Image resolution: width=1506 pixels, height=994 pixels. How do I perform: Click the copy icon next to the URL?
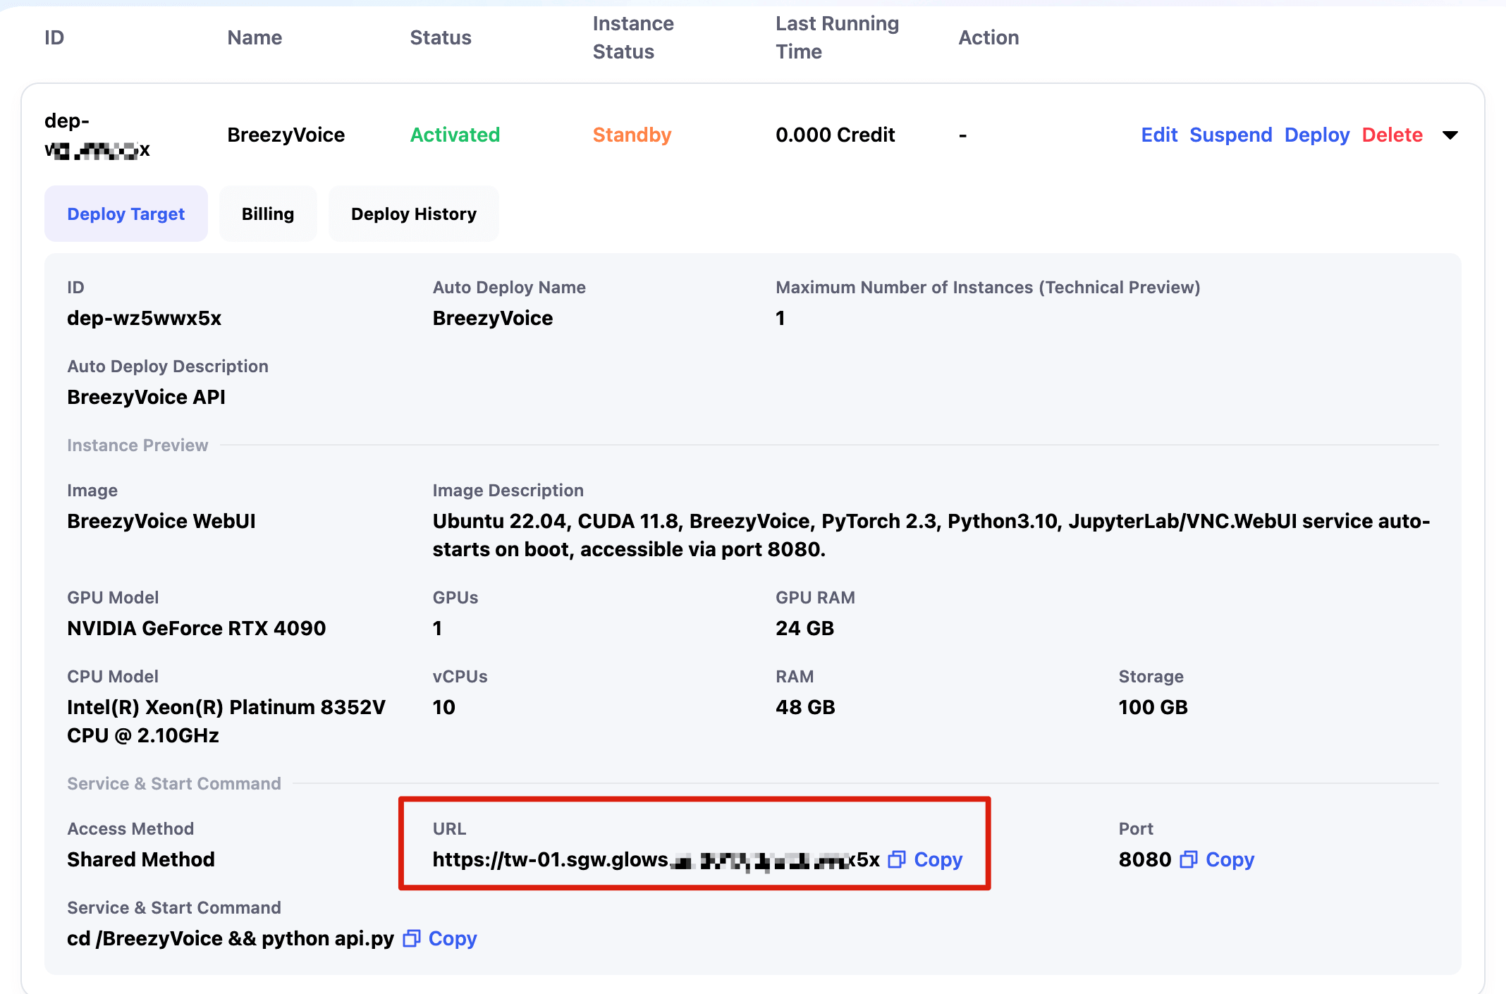(896, 859)
